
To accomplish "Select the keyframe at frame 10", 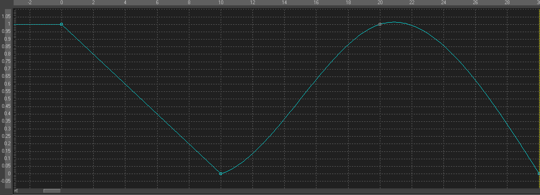I will [x=221, y=174].
